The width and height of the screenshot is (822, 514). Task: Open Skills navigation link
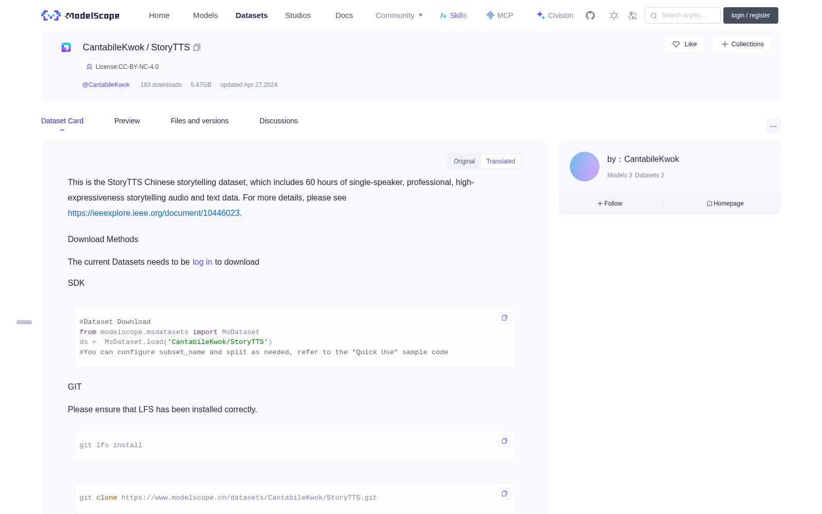pos(454,15)
